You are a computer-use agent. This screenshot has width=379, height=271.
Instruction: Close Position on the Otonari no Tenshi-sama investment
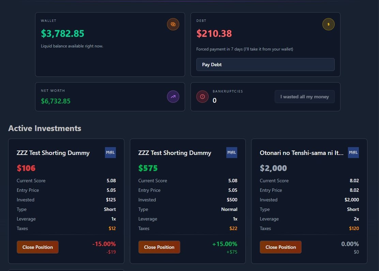[x=281, y=247]
